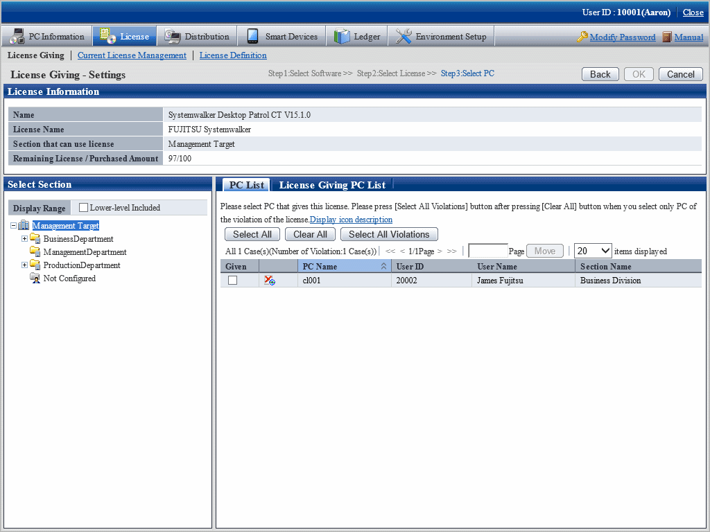This screenshot has width=710, height=532.
Task: Click the James Fujitsu cell
Action: pos(523,281)
